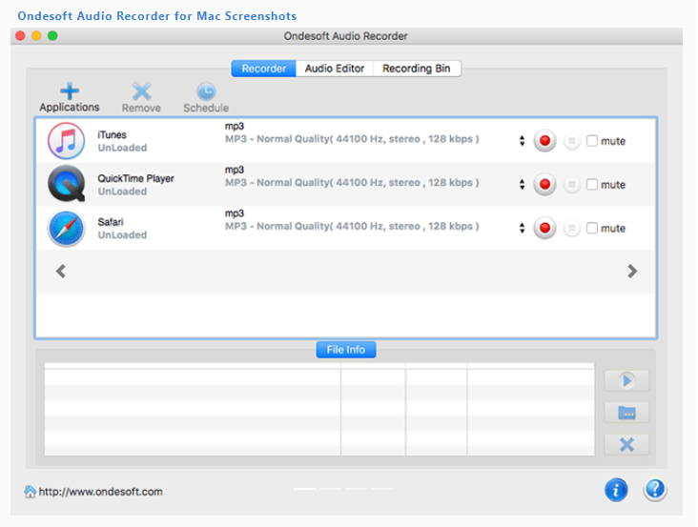Stop the Safari recording

571,228
